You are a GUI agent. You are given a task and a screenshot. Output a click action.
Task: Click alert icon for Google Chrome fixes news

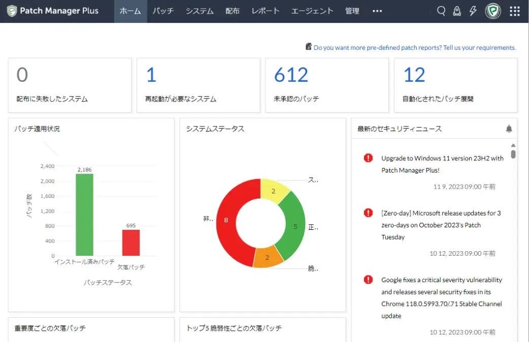(368, 280)
